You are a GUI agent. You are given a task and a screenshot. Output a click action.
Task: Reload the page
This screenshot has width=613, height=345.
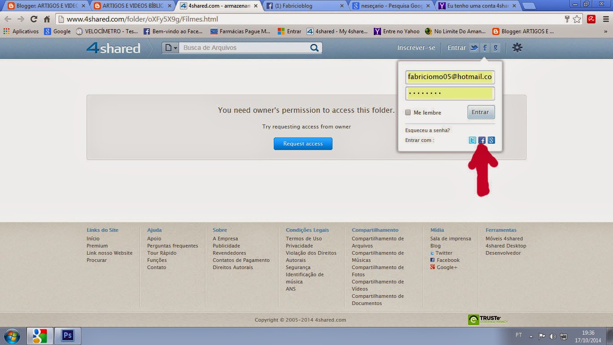pyautogui.click(x=34, y=19)
